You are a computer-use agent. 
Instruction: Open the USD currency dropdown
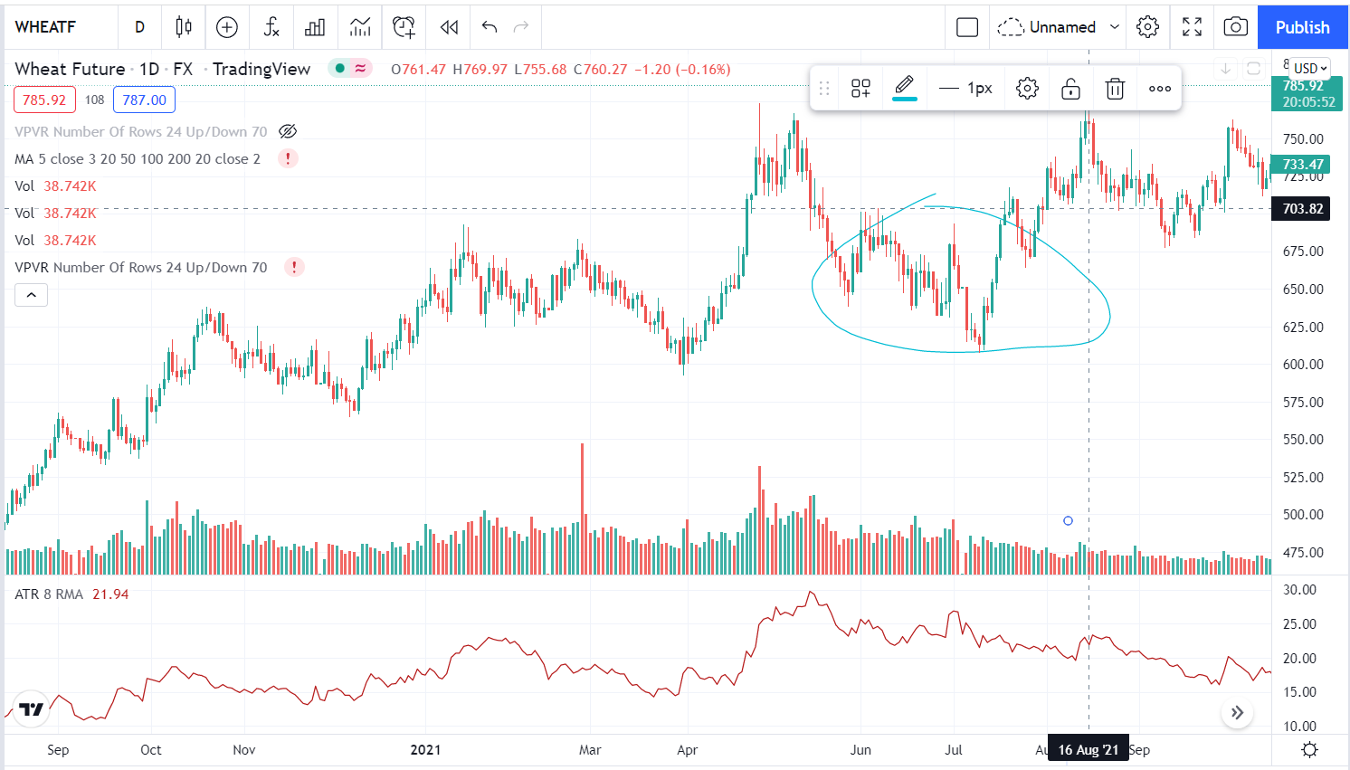1310,68
